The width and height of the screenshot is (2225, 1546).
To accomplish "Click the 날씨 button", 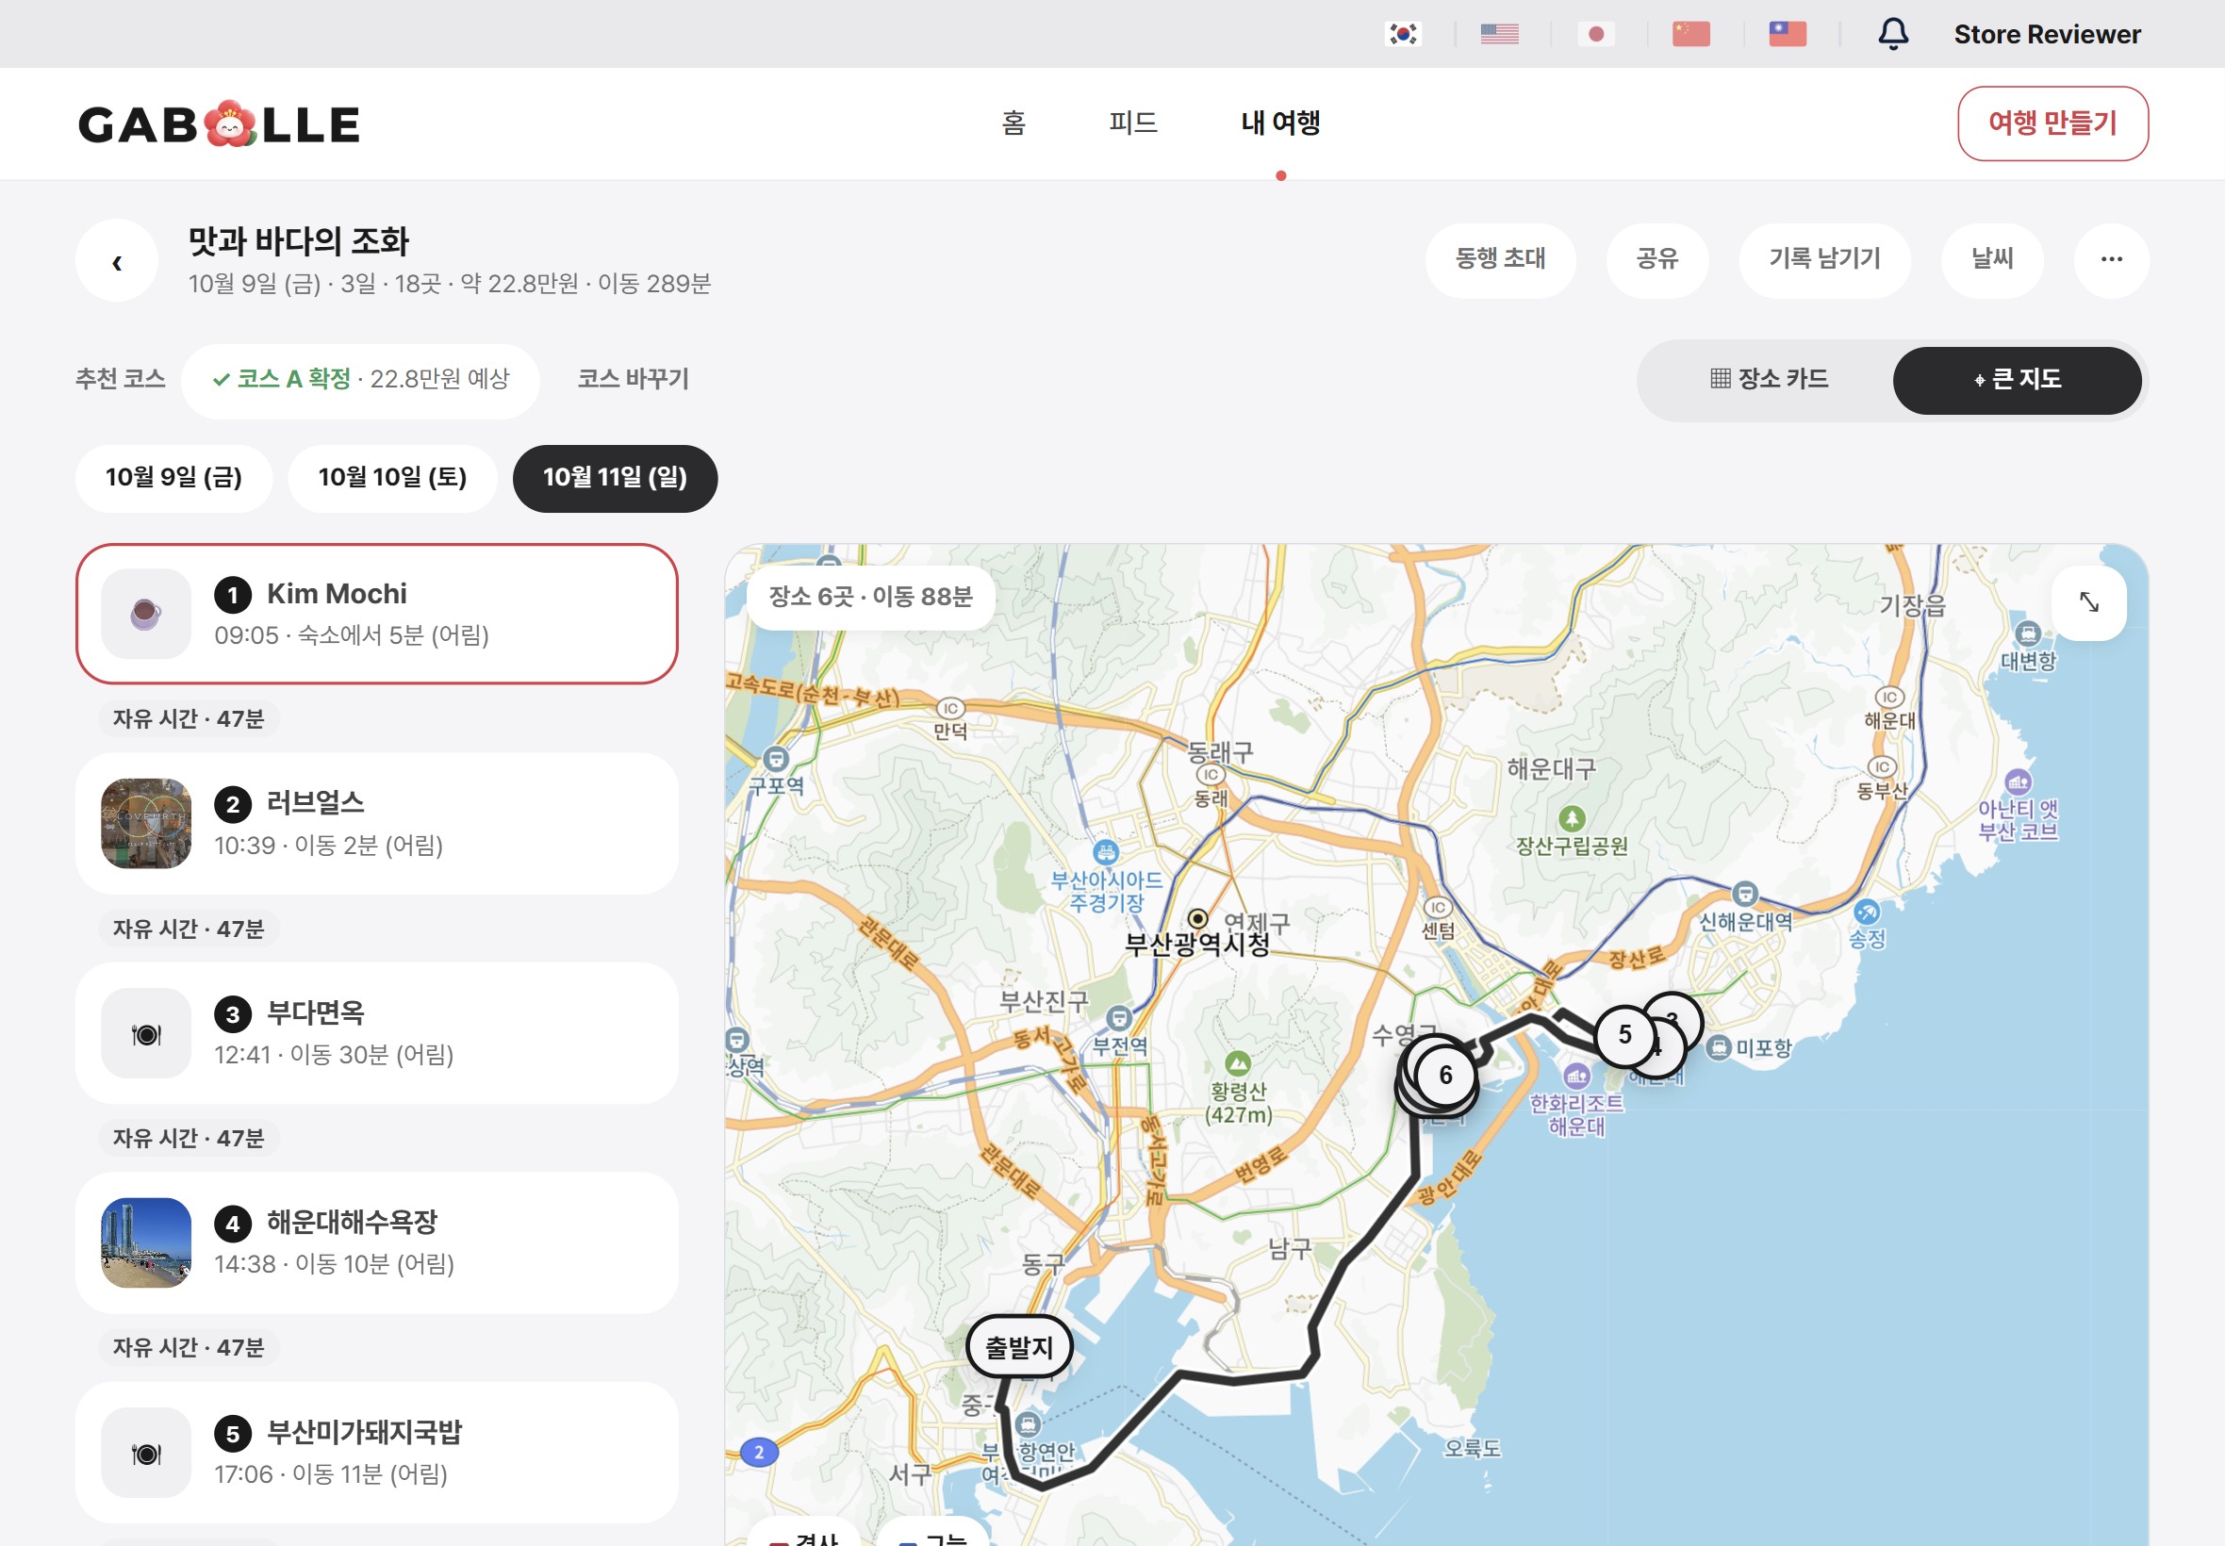I will tap(1991, 258).
